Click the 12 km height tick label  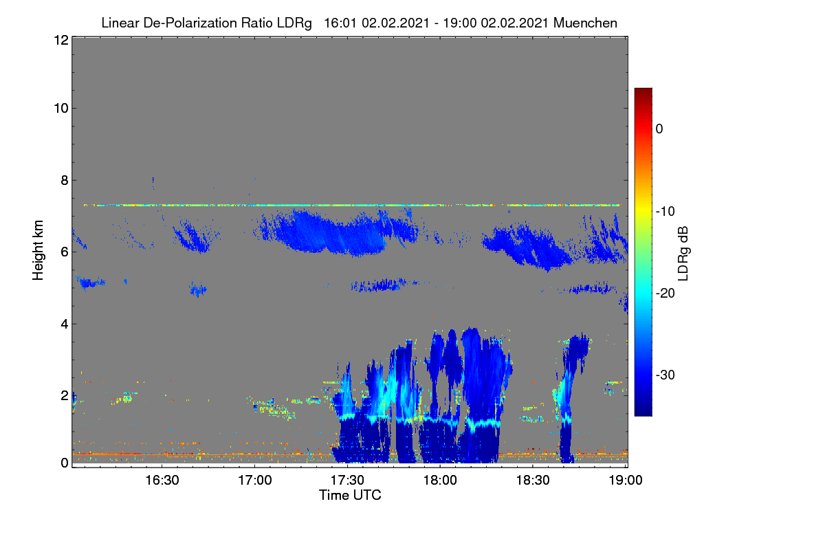click(60, 40)
